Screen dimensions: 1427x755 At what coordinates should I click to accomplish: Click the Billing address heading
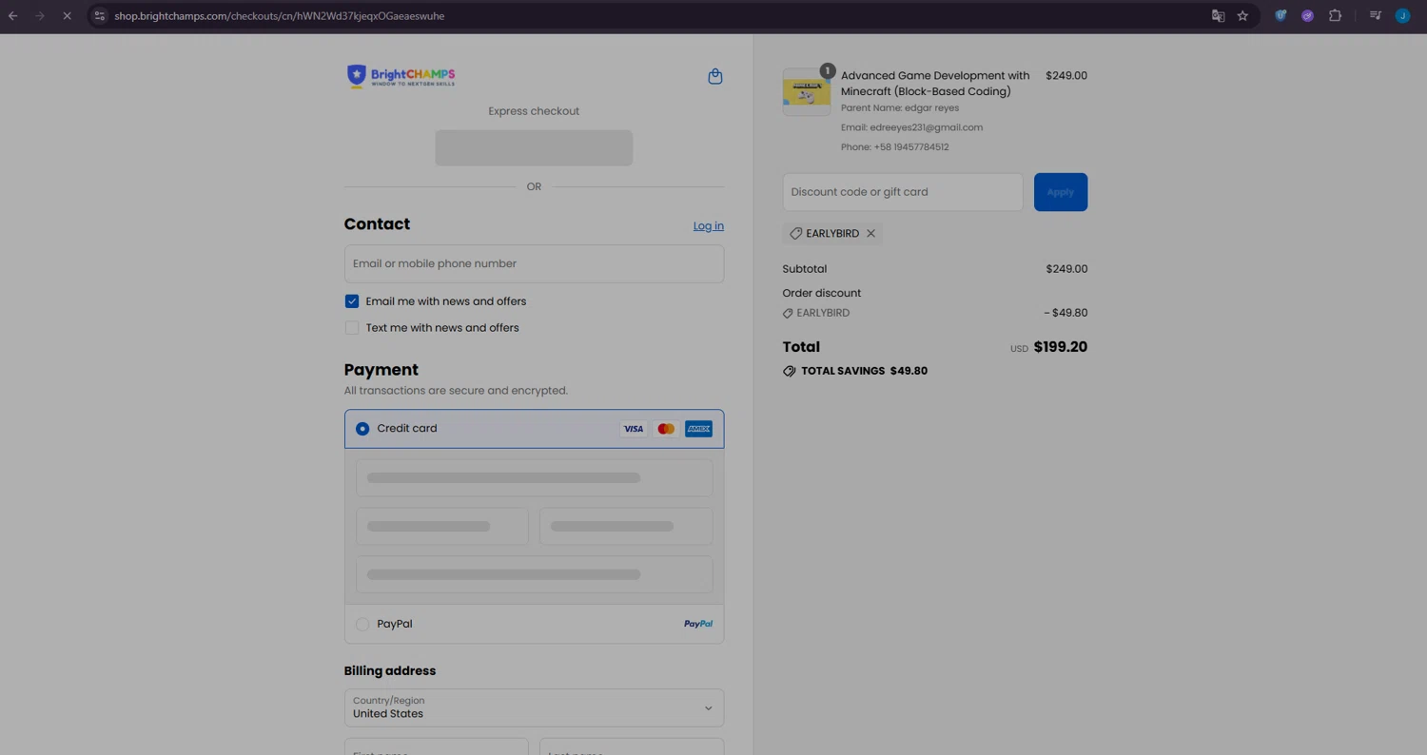tap(389, 671)
